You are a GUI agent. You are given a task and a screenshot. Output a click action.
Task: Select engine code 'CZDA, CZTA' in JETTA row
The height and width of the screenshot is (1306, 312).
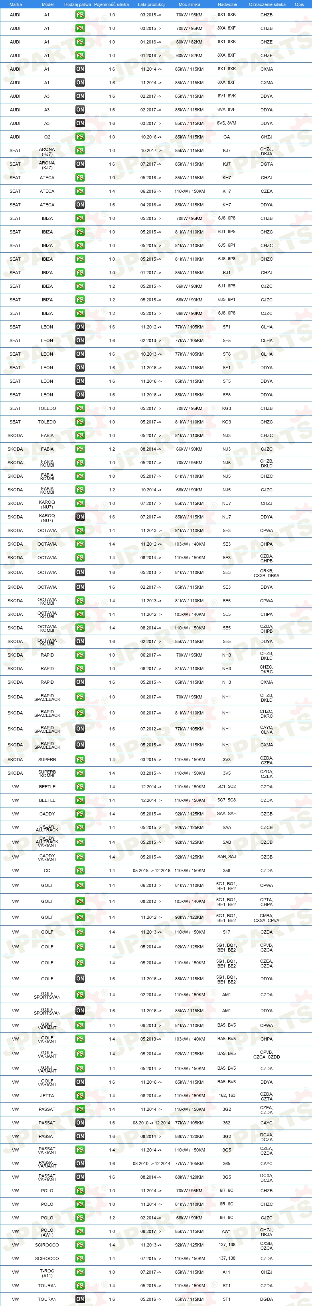coord(267,1096)
